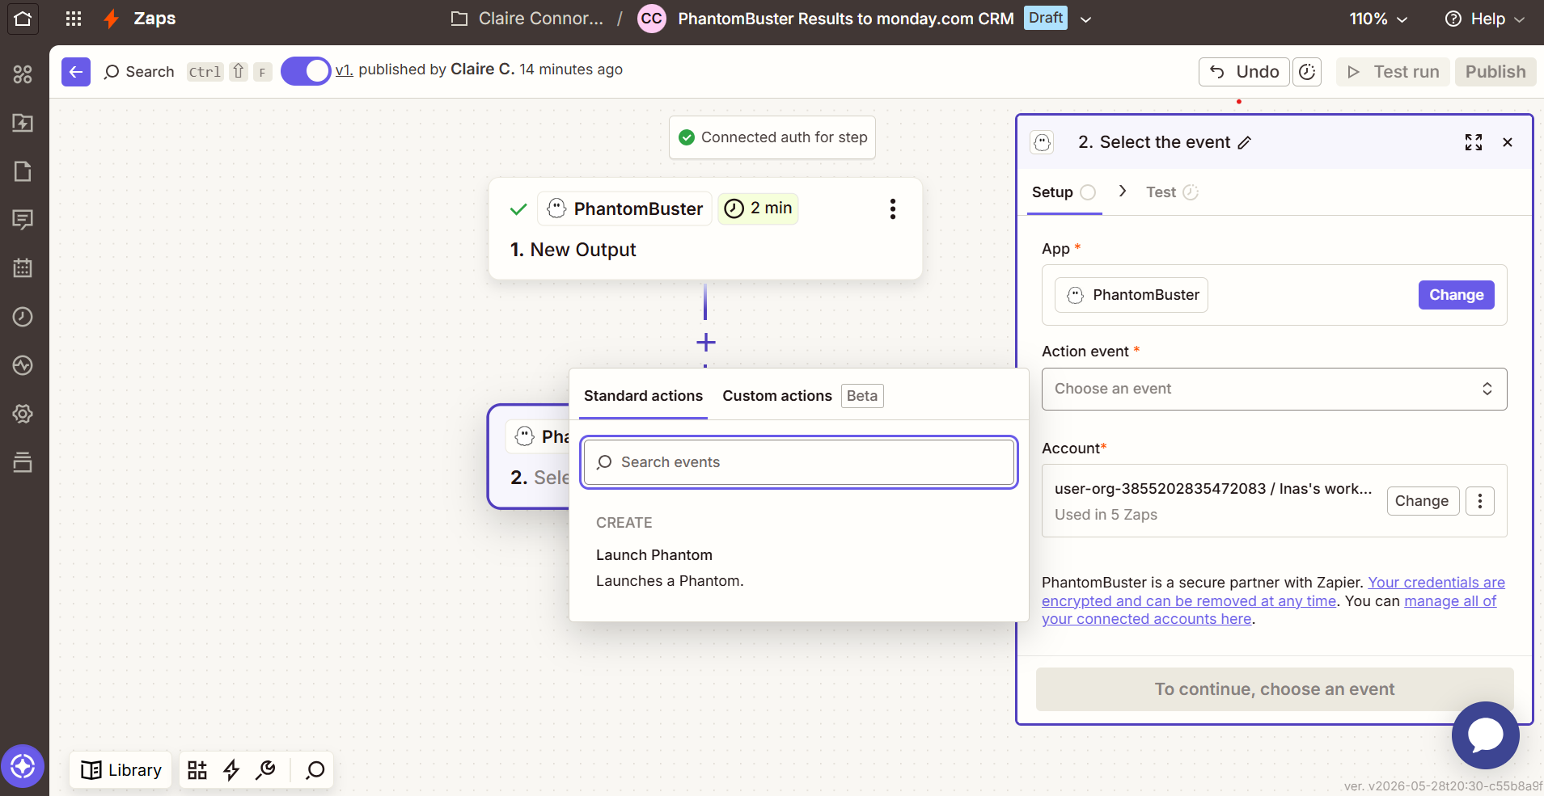This screenshot has height=796, width=1544.
Task: Click the magnifier icon in bottom toolbar
Action: pyautogui.click(x=315, y=770)
